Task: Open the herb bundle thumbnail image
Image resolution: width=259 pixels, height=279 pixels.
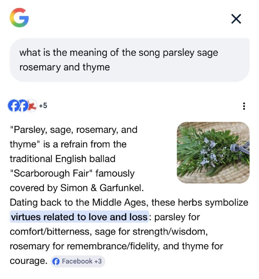Action: [213, 152]
